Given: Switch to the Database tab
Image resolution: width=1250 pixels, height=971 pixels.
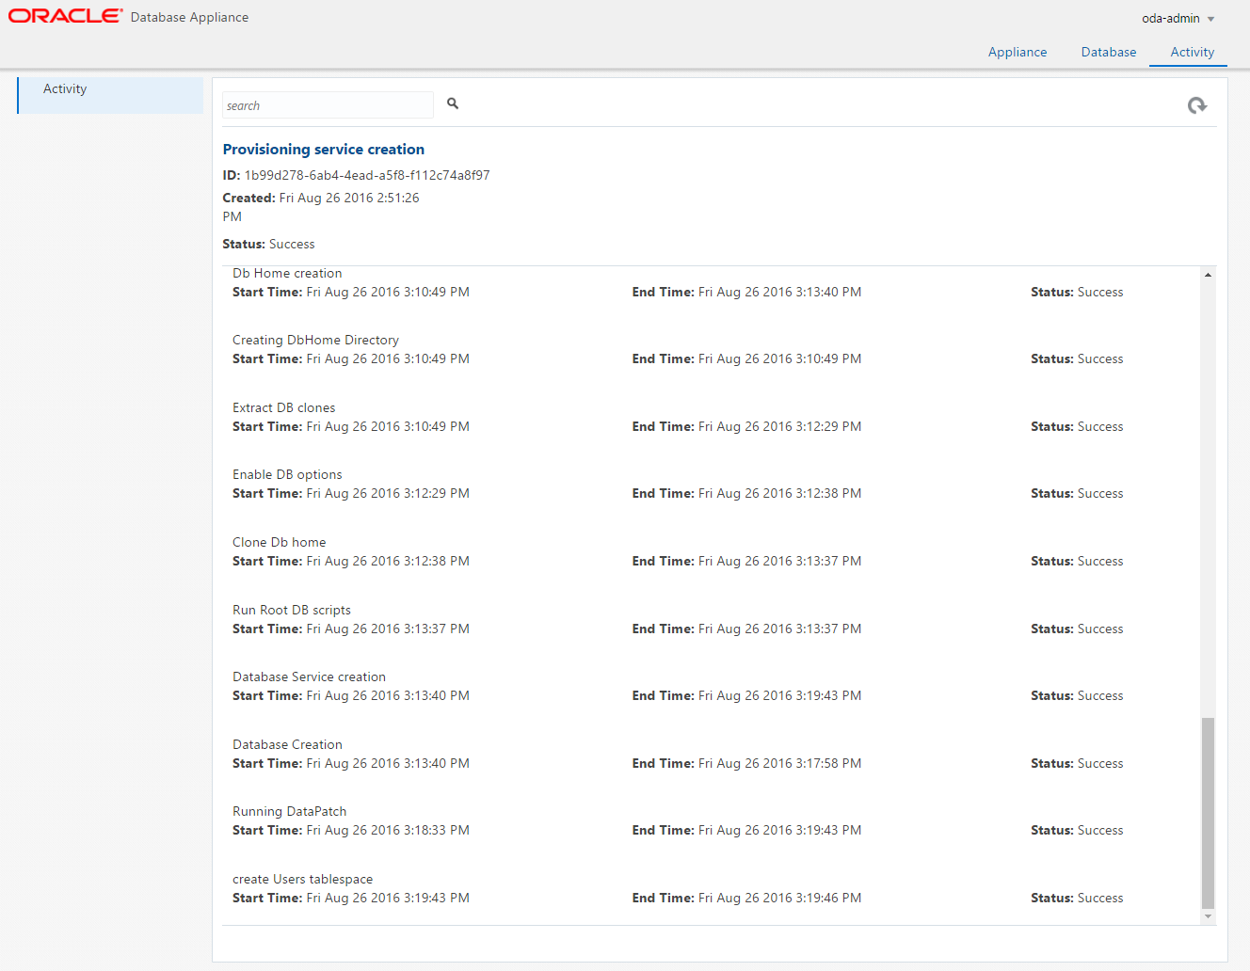Looking at the screenshot, I should 1108,52.
